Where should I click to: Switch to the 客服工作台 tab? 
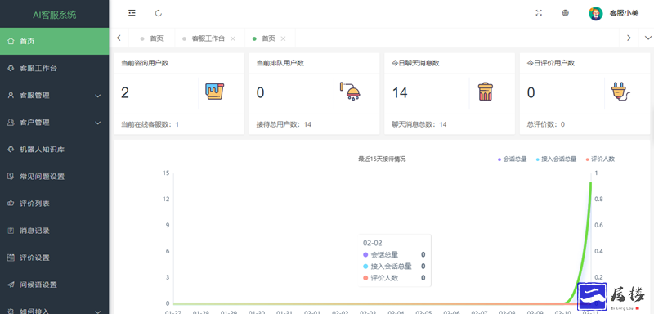coord(208,38)
